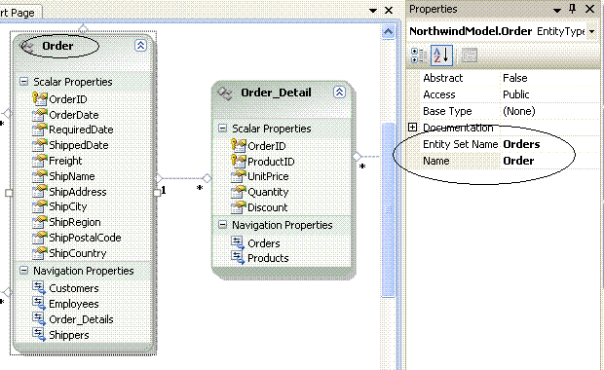Screen dimensions: 604x370
Task: Click RequiredDate property icon
Action: 40,129
